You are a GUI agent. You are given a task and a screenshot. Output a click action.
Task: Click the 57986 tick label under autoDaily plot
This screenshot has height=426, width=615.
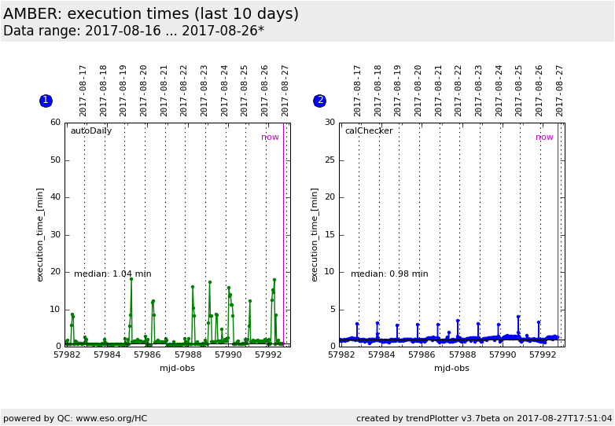point(147,355)
